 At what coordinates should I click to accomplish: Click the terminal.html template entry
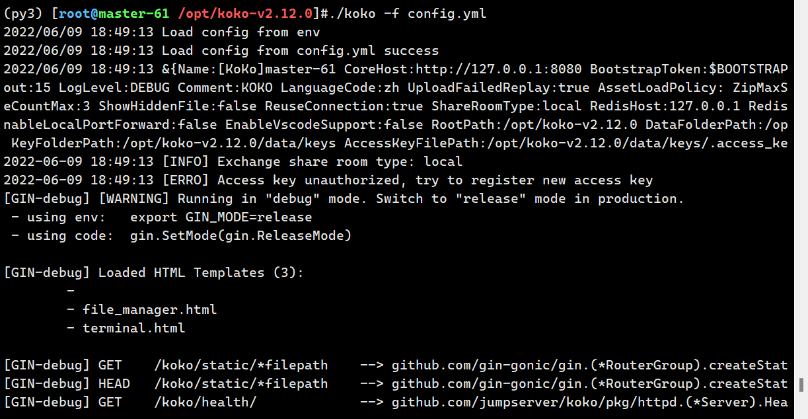pos(134,328)
